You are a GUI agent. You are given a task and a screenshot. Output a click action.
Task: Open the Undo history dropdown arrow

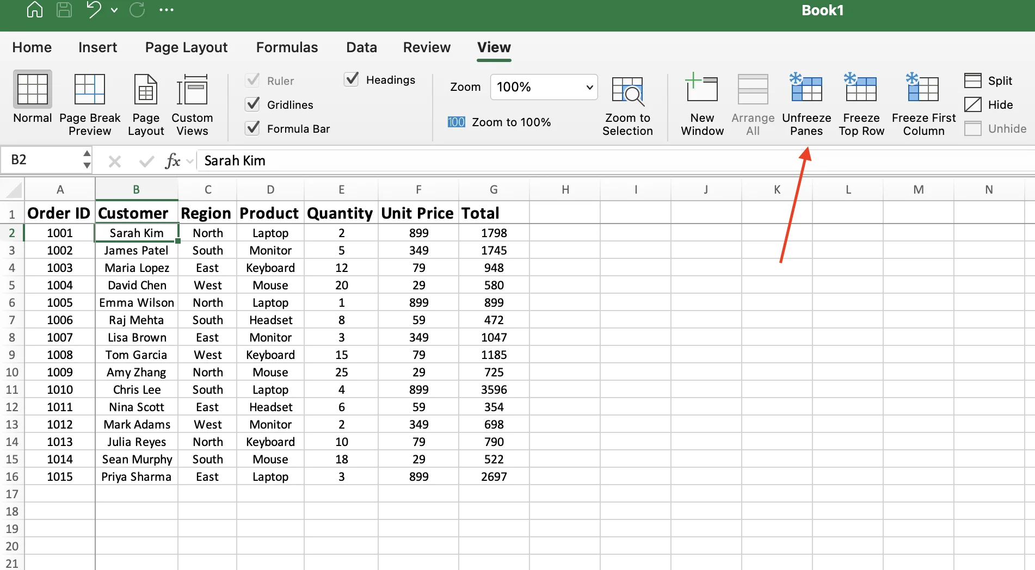click(114, 10)
